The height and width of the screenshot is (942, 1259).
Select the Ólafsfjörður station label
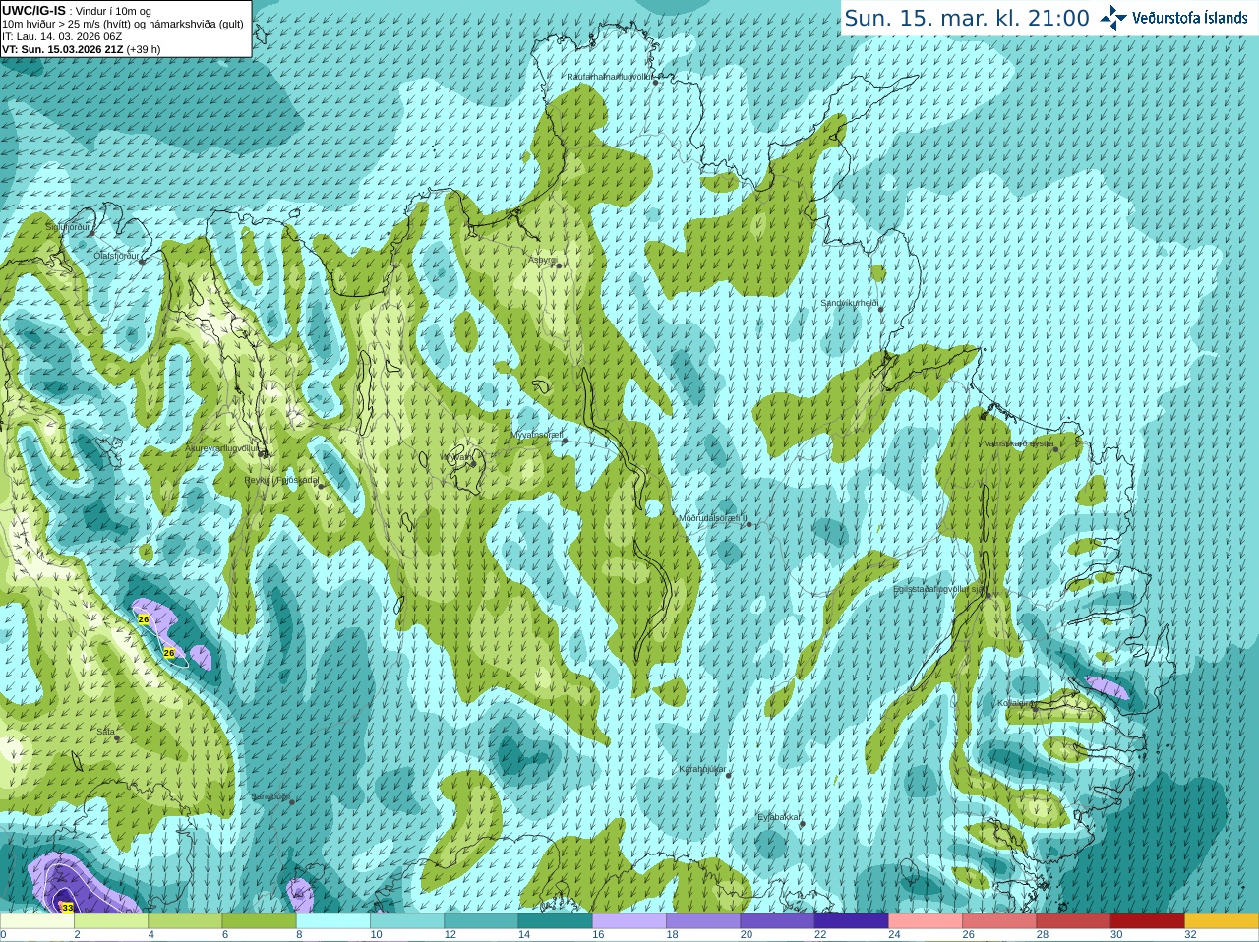(116, 256)
